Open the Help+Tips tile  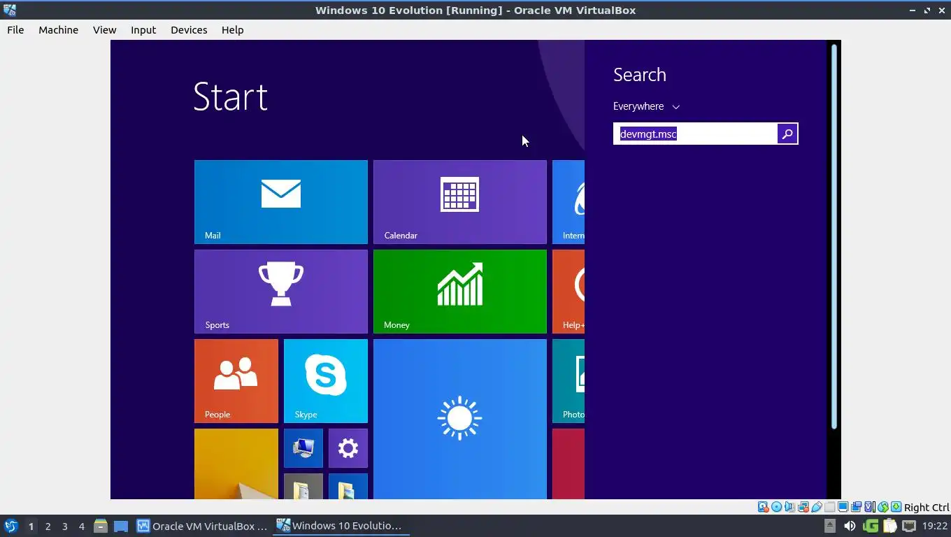click(569, 292)
